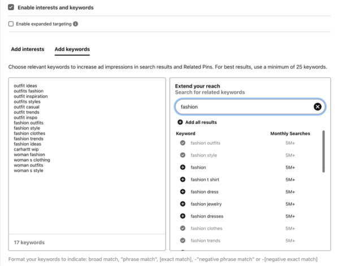Click the related keywords scrollbar
This screenshot has height=266, width=338.
pos(323,151)
